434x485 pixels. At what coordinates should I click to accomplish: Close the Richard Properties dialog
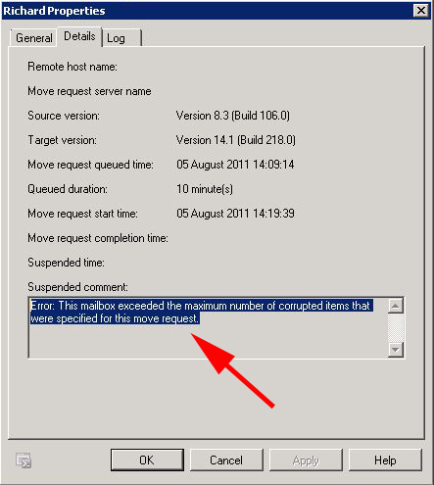pos(421,11)
